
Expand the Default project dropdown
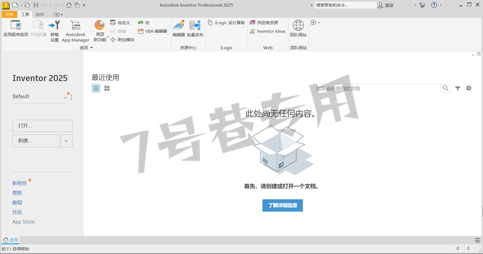pos(65,98)
